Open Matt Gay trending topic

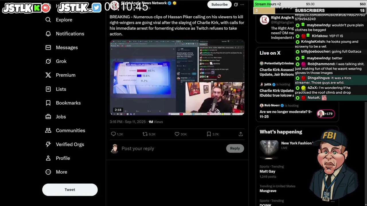pos(268,171)
